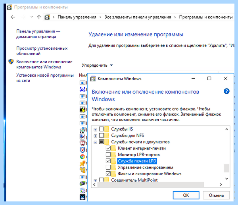
Task: Click the horizontal scrollbar track in feature list
Action: click(x=151, y=184)
